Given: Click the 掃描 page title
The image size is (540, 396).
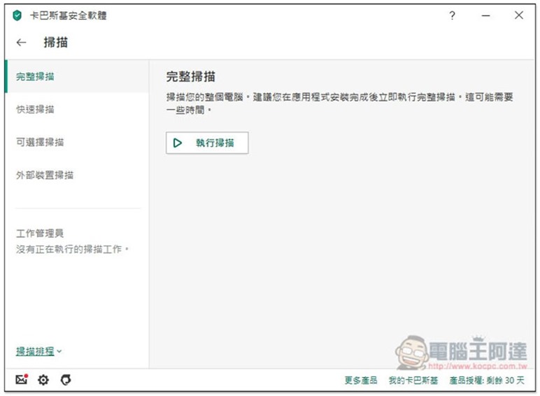Looking at the screenshot, I should tap(55, 43).
